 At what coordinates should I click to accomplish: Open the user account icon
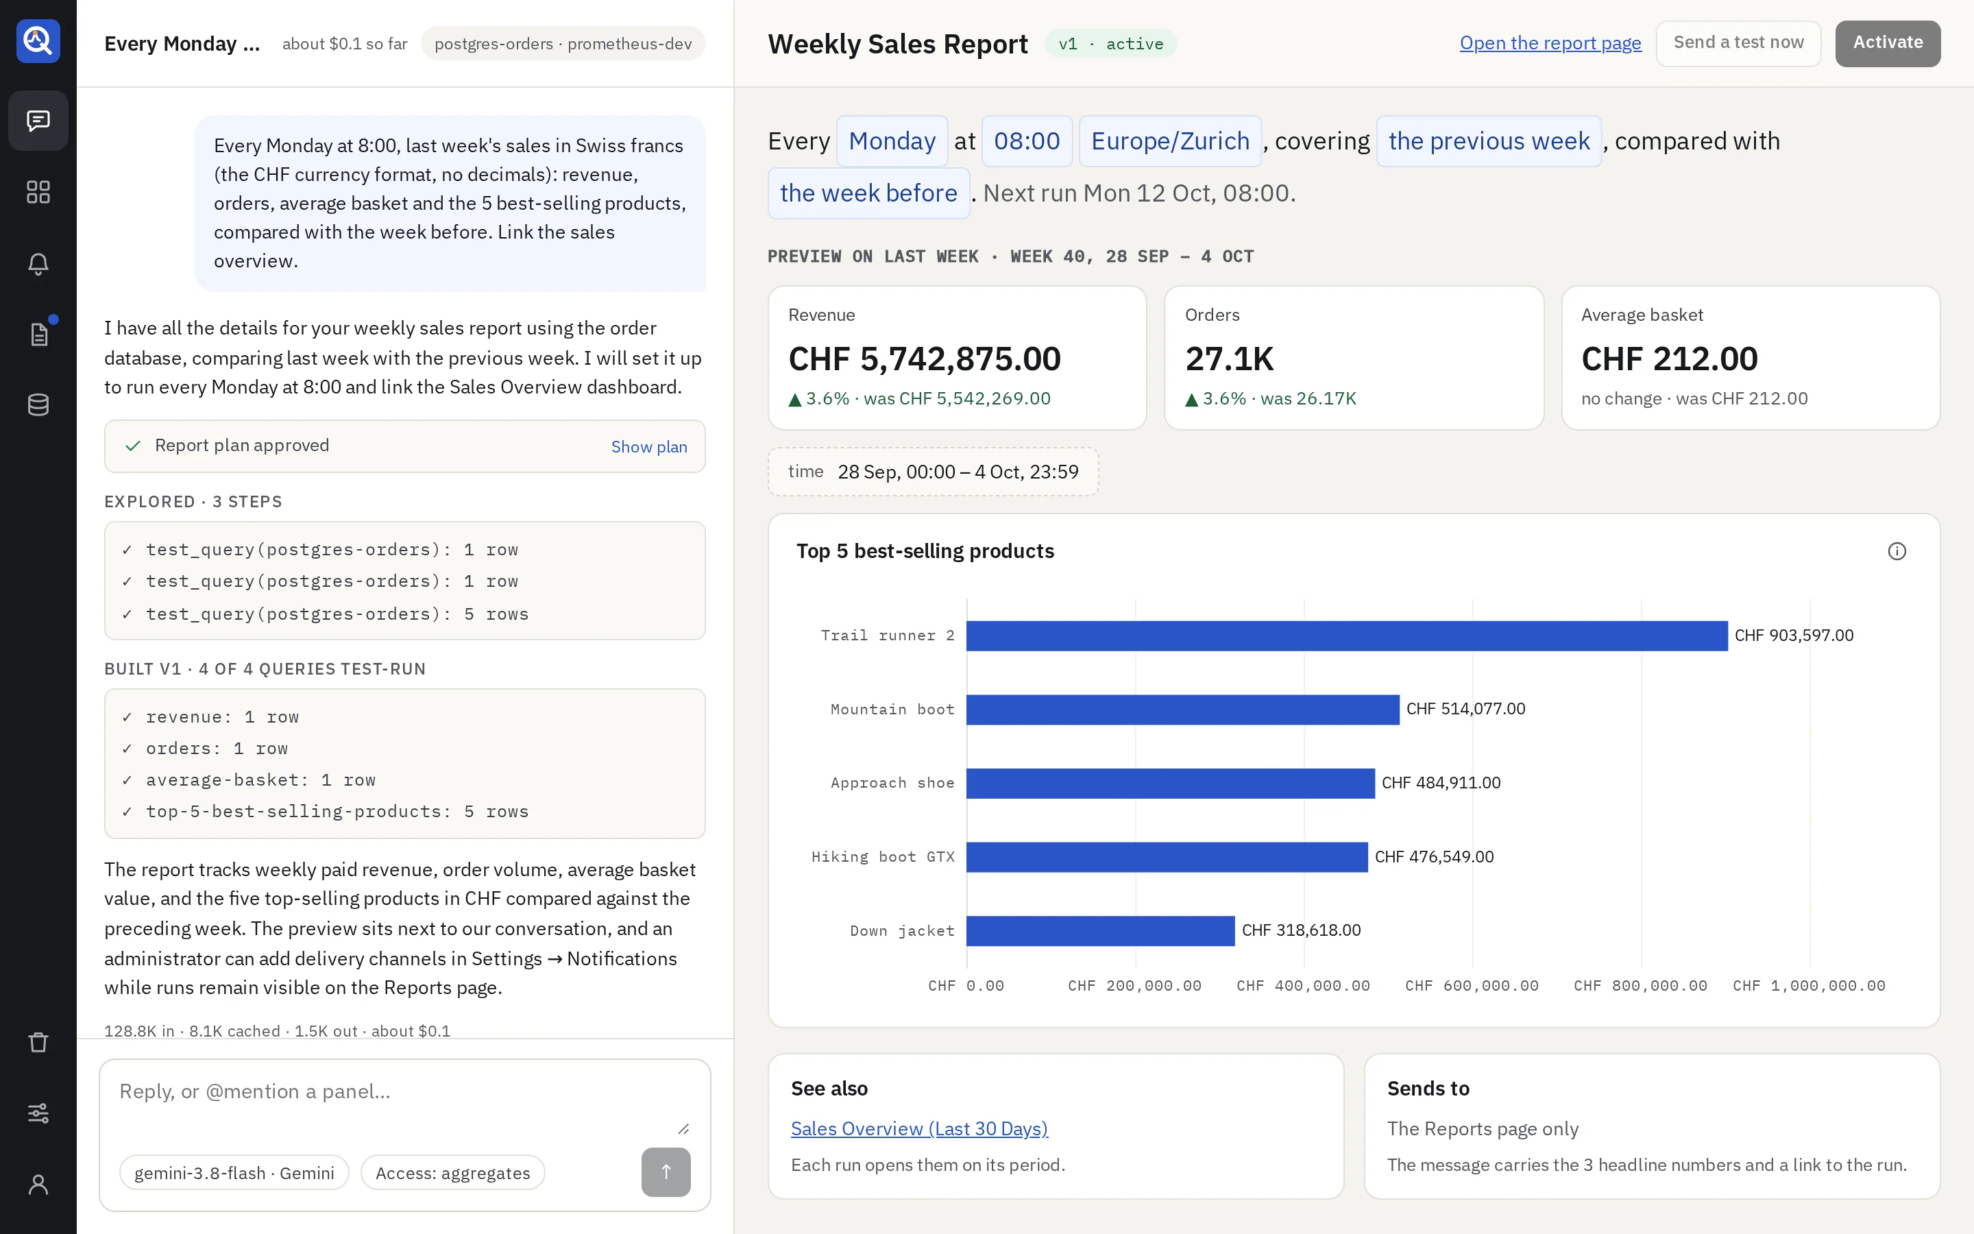38,1184
